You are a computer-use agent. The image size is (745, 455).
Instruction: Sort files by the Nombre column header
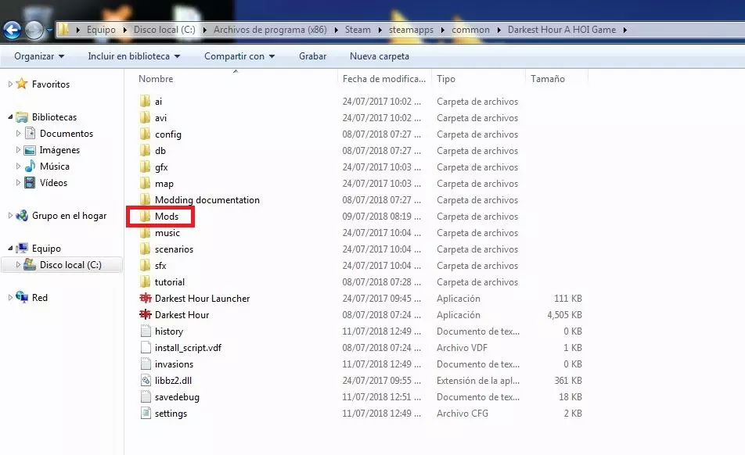pos(157,79)
